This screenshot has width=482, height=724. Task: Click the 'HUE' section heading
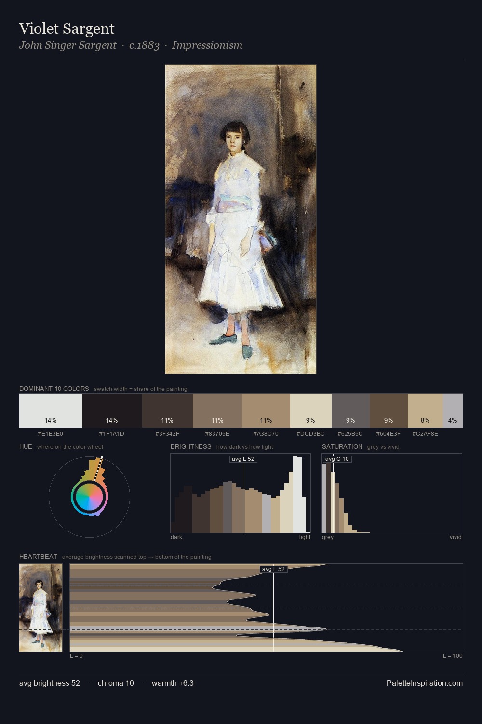(x=26, y=446)
